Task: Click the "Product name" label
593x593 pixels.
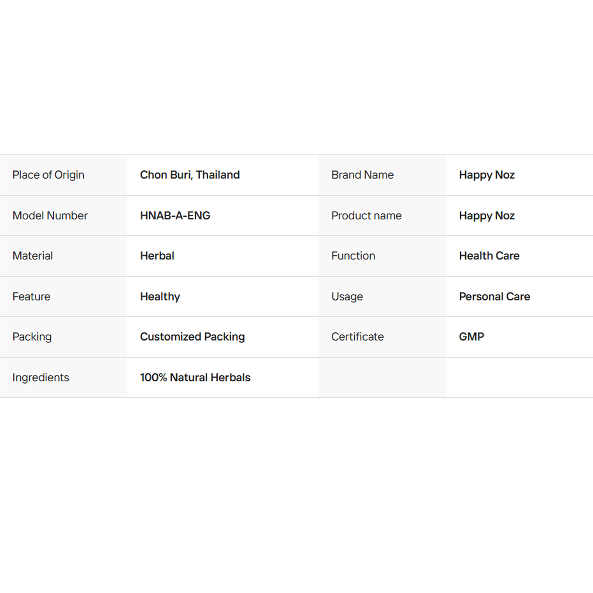Action: [x=366, y=216]
